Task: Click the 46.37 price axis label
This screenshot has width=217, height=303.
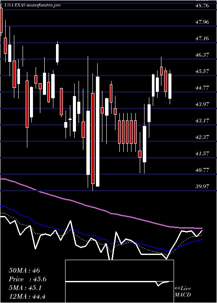Action: [x=203, y=55]
